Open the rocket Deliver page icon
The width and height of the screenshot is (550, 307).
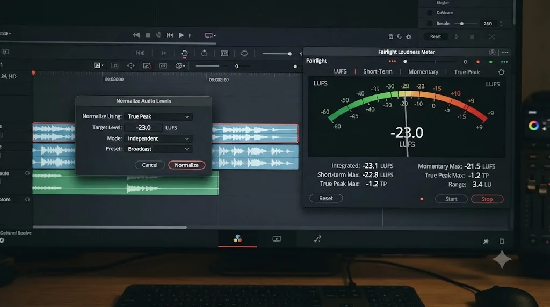click(317, 239)
